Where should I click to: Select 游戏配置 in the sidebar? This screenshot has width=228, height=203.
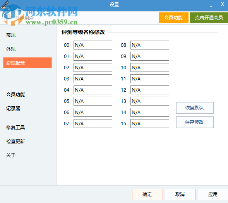pyautogui.click(x=27, y=63)
